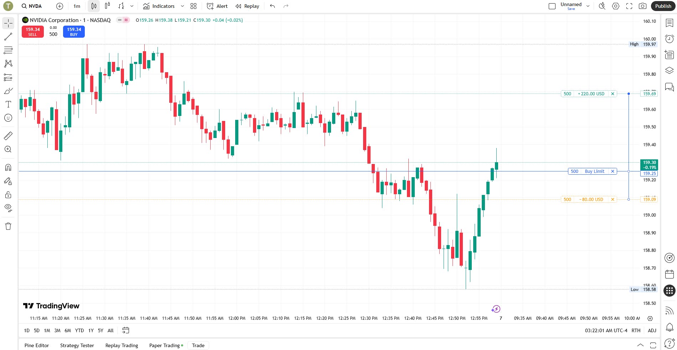
Task: Open the layout setup square
Action: pyautogui.click(x=552, y=6)
